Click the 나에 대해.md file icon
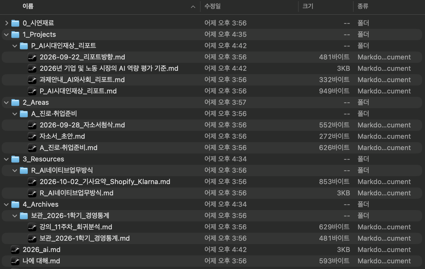 15,261
